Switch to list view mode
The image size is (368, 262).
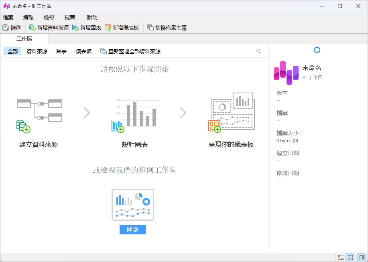tap(341, 257)
